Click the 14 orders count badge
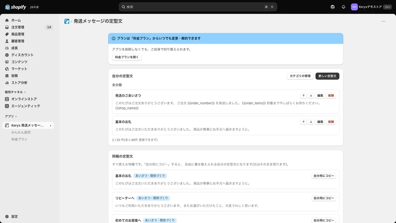 49,27
